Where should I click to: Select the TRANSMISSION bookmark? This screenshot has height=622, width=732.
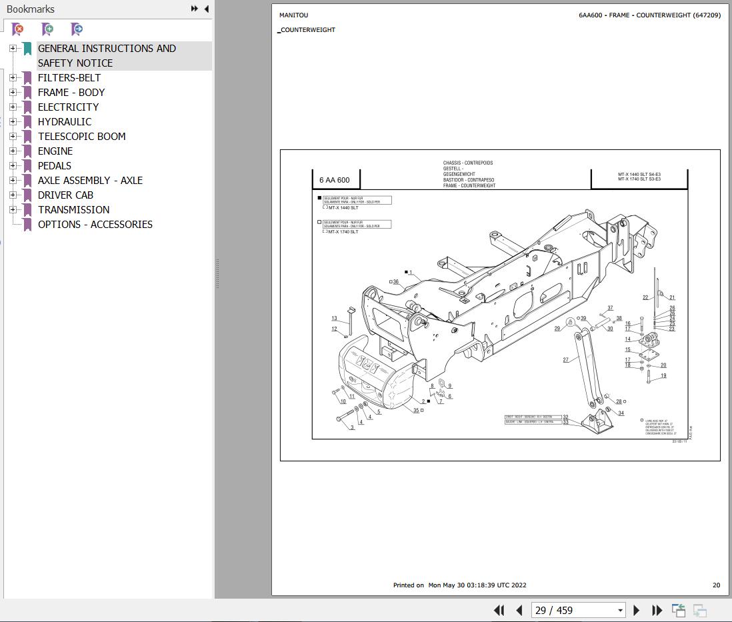click(74, 210)
